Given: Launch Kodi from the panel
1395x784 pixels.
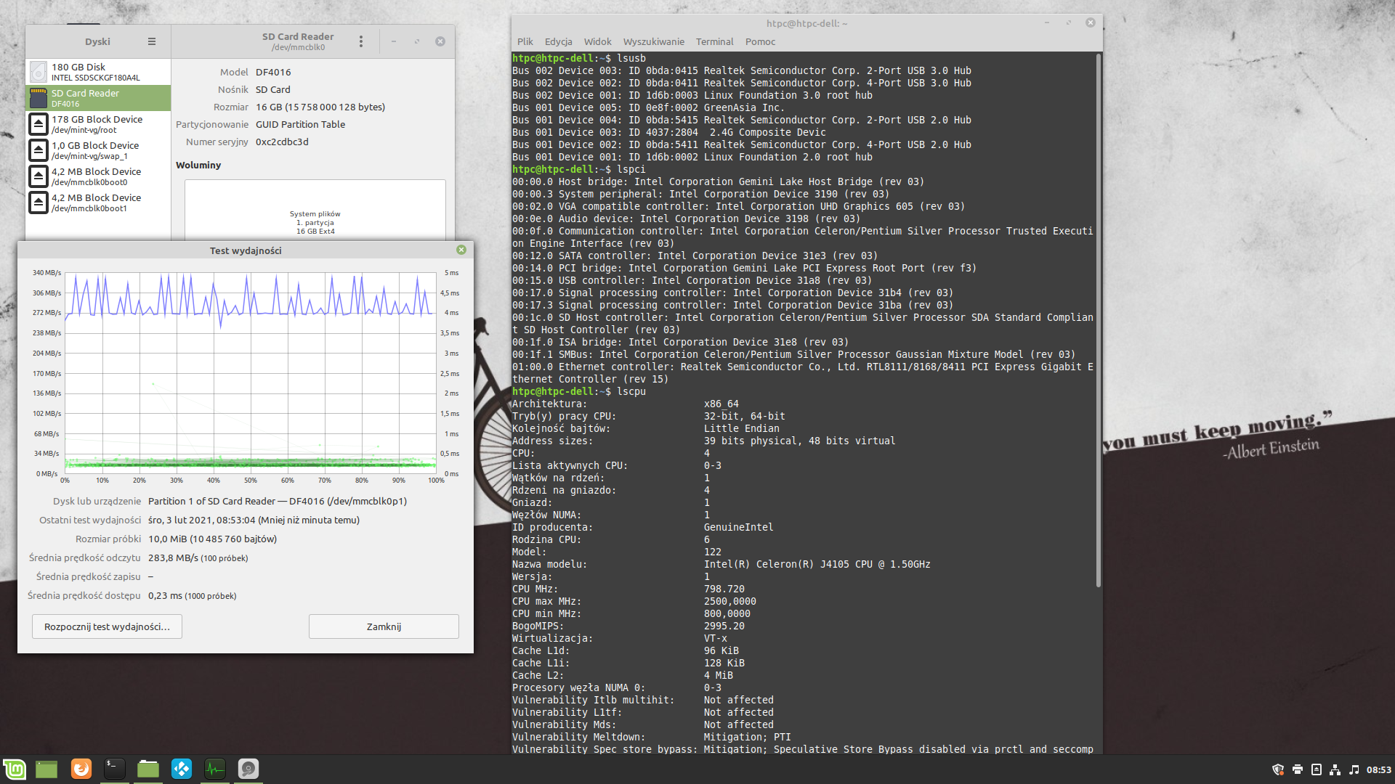Looking at the screenshot, I should click(181, 769).
